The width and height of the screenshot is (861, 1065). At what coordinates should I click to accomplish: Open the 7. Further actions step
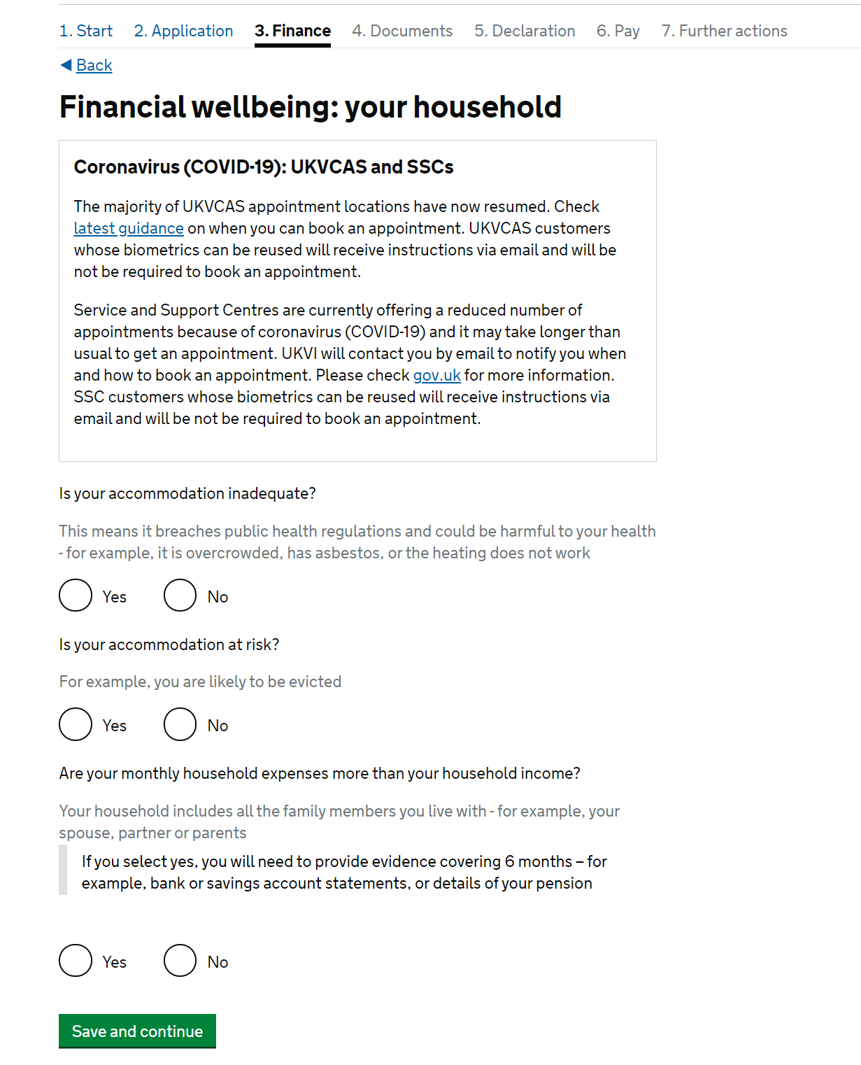(724, 31)
